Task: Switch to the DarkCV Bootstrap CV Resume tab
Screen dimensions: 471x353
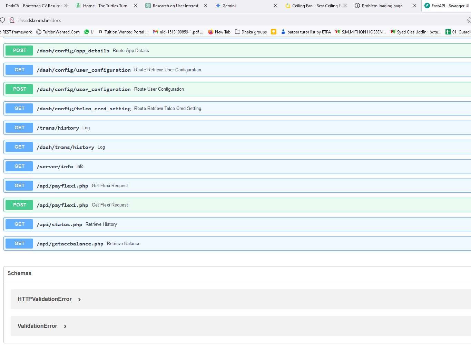Action: tap(33, 6)
